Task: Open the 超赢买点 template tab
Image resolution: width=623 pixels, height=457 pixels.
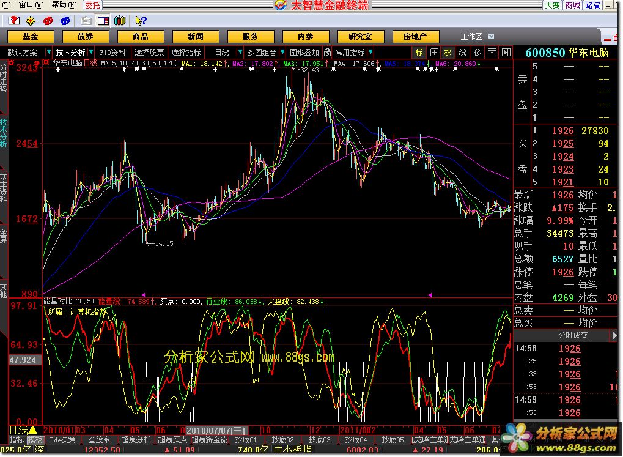Action: click(x=172, y=439)
